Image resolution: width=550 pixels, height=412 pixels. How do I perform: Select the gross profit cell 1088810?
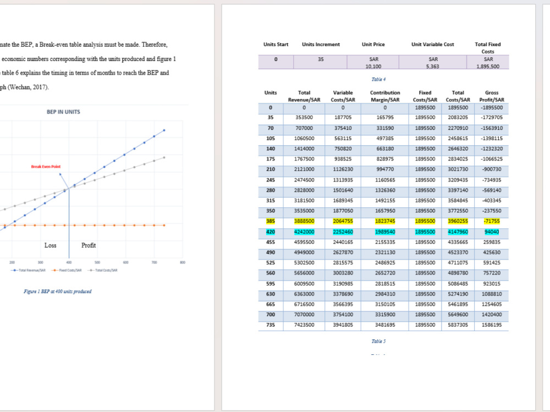point(491,294)
